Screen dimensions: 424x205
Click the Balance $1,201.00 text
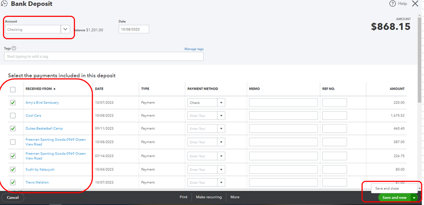pyautogui.click(x=88, y=30)
